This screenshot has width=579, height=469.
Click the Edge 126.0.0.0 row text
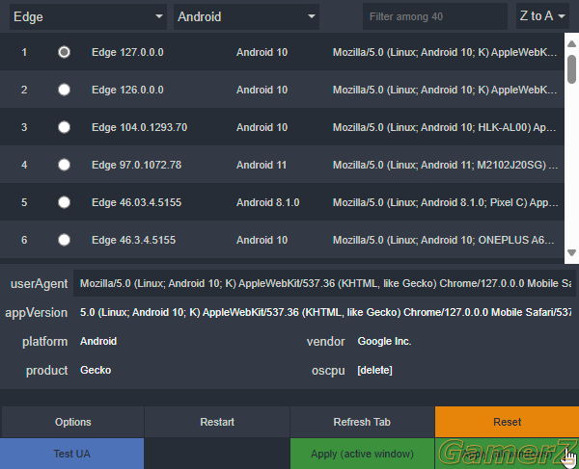[x=127, y=90]
